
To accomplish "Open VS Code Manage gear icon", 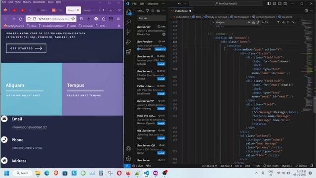I will (x=128, y=159).
